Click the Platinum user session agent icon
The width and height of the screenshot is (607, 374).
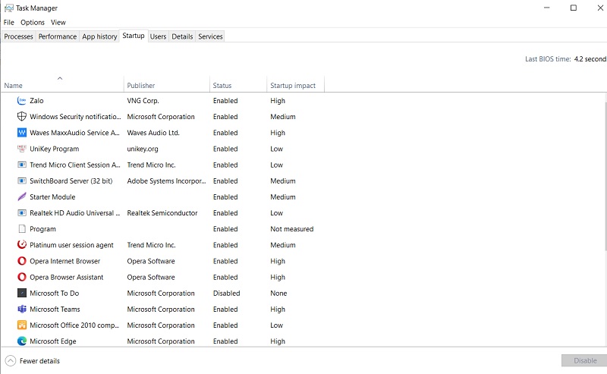pyautogui.click(x=22, y=245)
